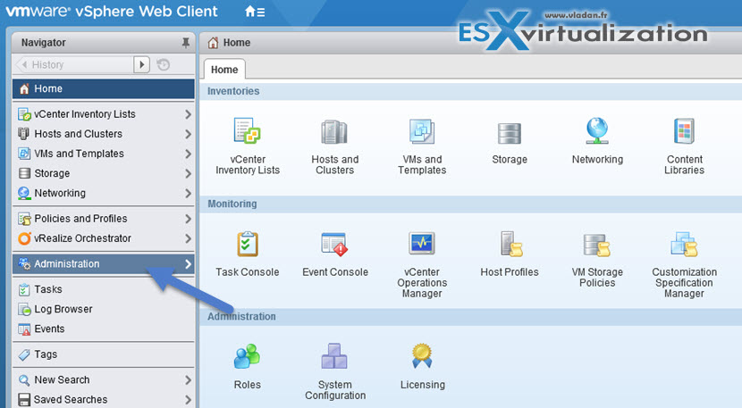742x408 pixels.
Task: Select Home in the Navigator
Action: 103,89
